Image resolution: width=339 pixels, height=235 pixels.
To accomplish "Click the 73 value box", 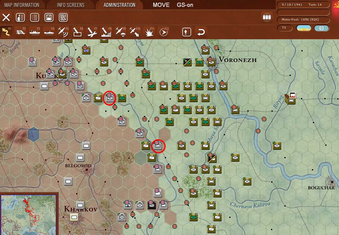I will coord(285,28).
